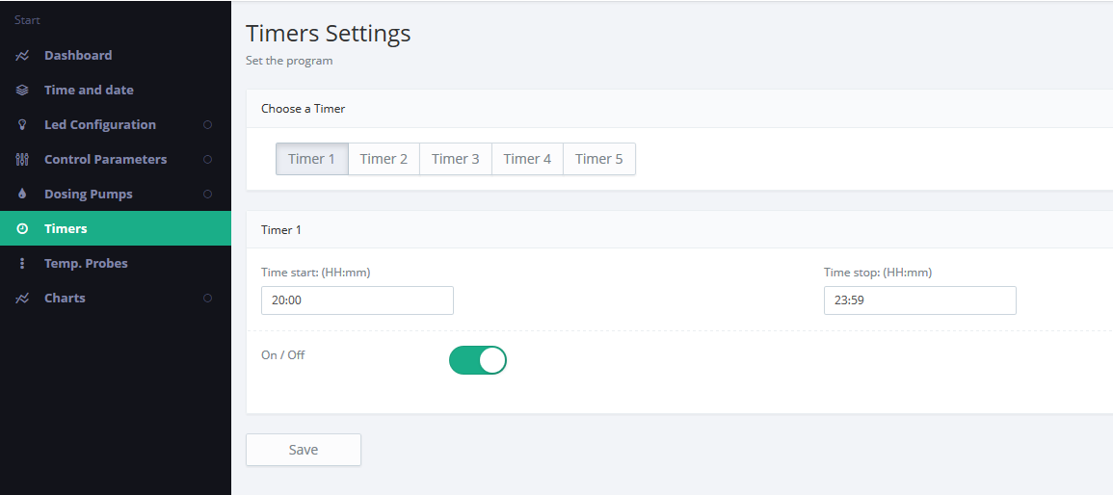Choose the Timer 5 tab
The width and height of the screenshot is (1113, 495).
click(x=598, y=159)
